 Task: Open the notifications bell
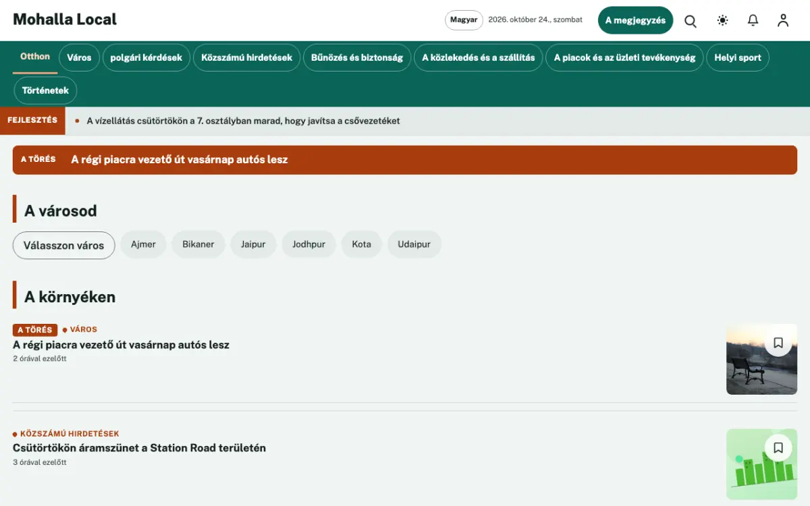click(x=753, y=20)
